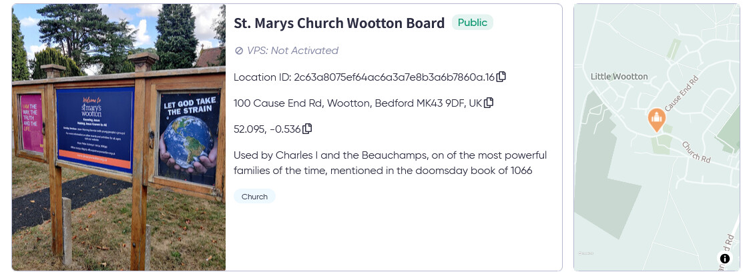Screen dimensions: 751x274
Task: Click the VPS not-activated circle icon
Action: pos(238,51)
